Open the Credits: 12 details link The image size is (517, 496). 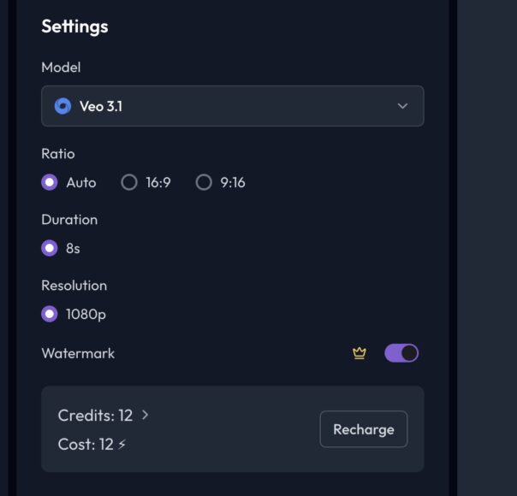(95, 415)
